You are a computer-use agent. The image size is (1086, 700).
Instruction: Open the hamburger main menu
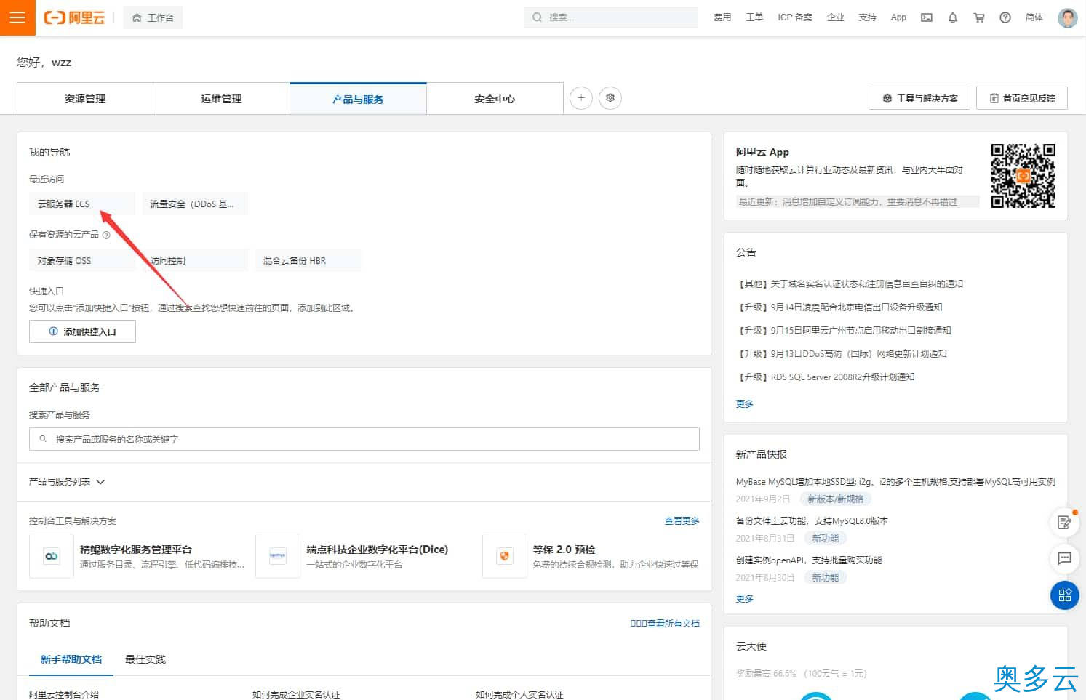pyautogui.click(x=17, y=17)
